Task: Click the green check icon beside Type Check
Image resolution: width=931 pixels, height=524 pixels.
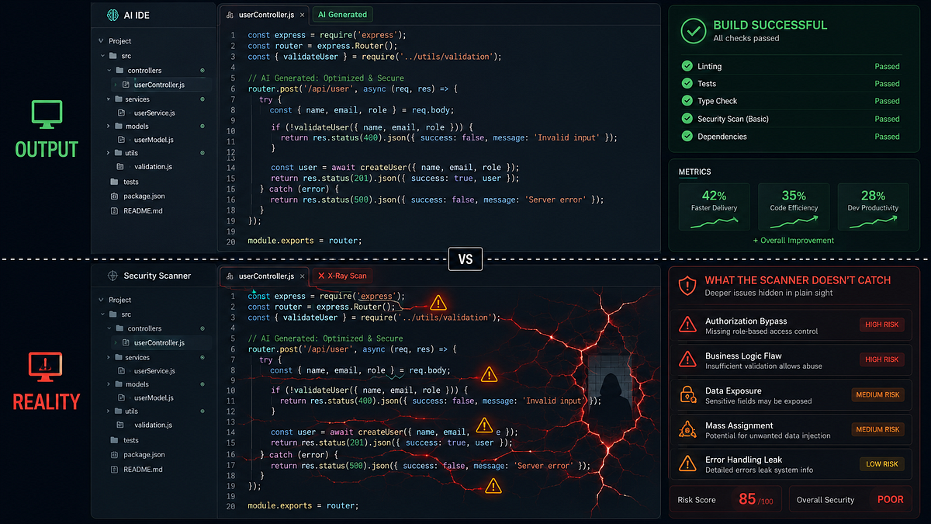Action: (x=687, y=101)
